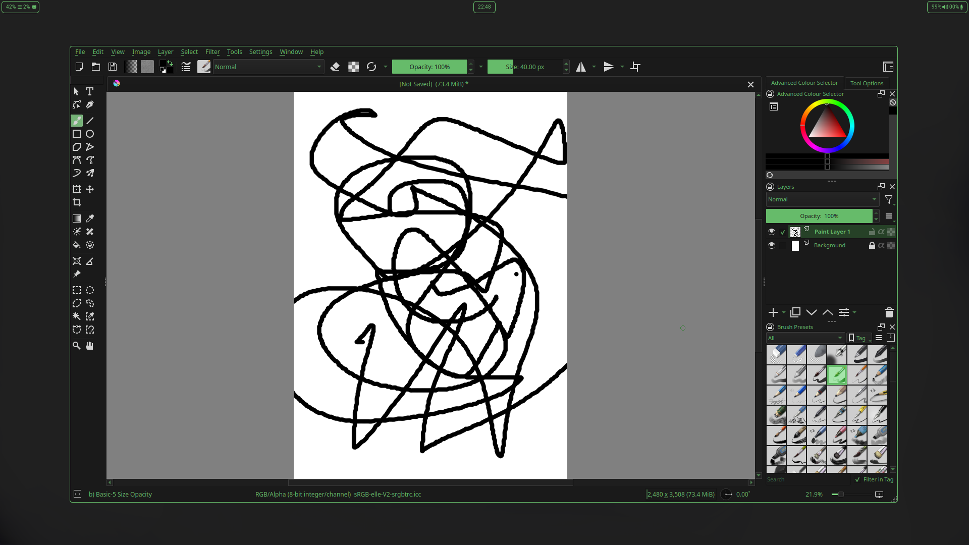Select the Text tool
This screenshot has width=969, height=545.
[x=90, y=91]
